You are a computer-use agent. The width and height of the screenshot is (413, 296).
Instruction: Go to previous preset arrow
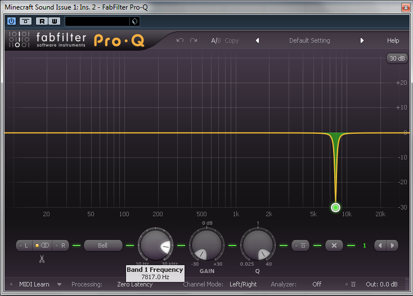pyautogui.click(x=257, y=40)
